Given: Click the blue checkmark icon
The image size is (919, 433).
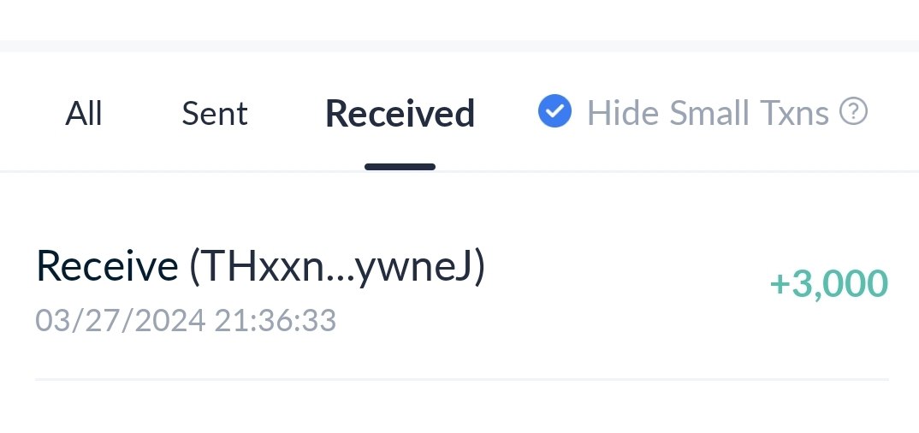Looking at the screenshot, I should tap(554, 110).
